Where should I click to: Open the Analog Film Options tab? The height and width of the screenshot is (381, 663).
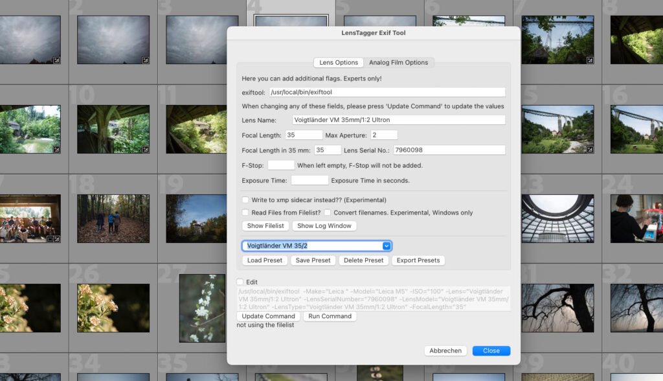click(398, 62)
